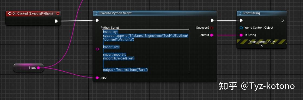Click the 'import Test' line in script
The width and height of the screenshot is (303, 100).
(111, 47)
